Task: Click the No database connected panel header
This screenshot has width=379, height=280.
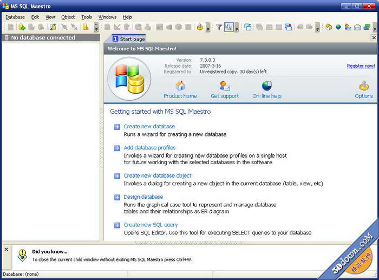Action: (x=51, y=37)
